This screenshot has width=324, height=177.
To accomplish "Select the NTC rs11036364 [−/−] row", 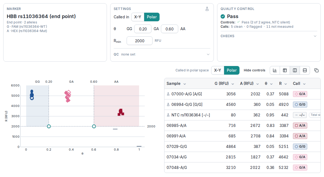I will (x=242, y=115).
